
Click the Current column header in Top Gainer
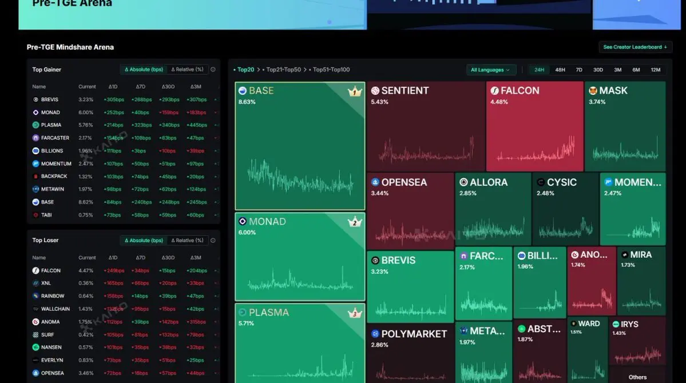(87, 86)
